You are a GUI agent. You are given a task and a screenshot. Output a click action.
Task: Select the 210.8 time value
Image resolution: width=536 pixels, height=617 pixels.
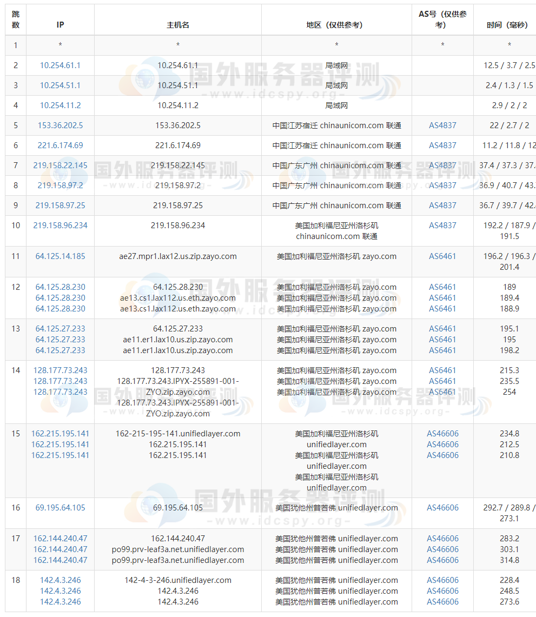coord(509,455)
